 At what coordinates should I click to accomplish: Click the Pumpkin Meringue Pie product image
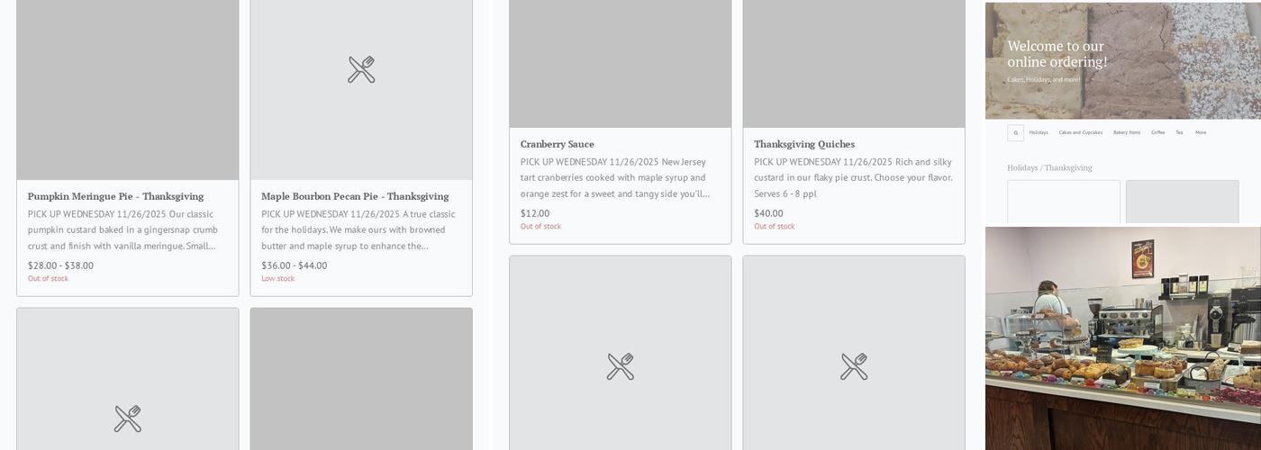tap(127, 90)
